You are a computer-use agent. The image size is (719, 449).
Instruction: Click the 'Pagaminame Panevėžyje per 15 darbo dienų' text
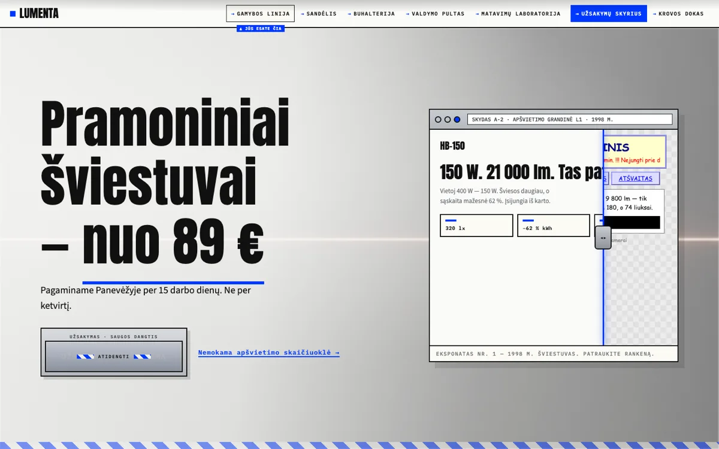click(x=146, y=298)
